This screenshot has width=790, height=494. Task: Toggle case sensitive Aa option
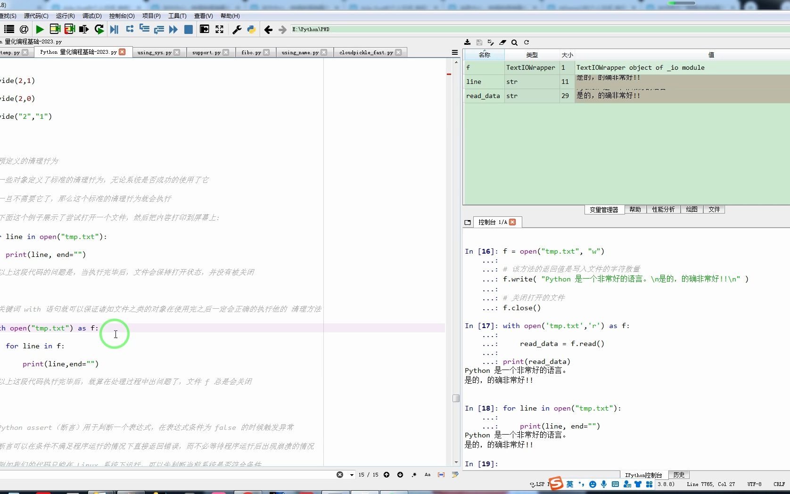point(428,475)
